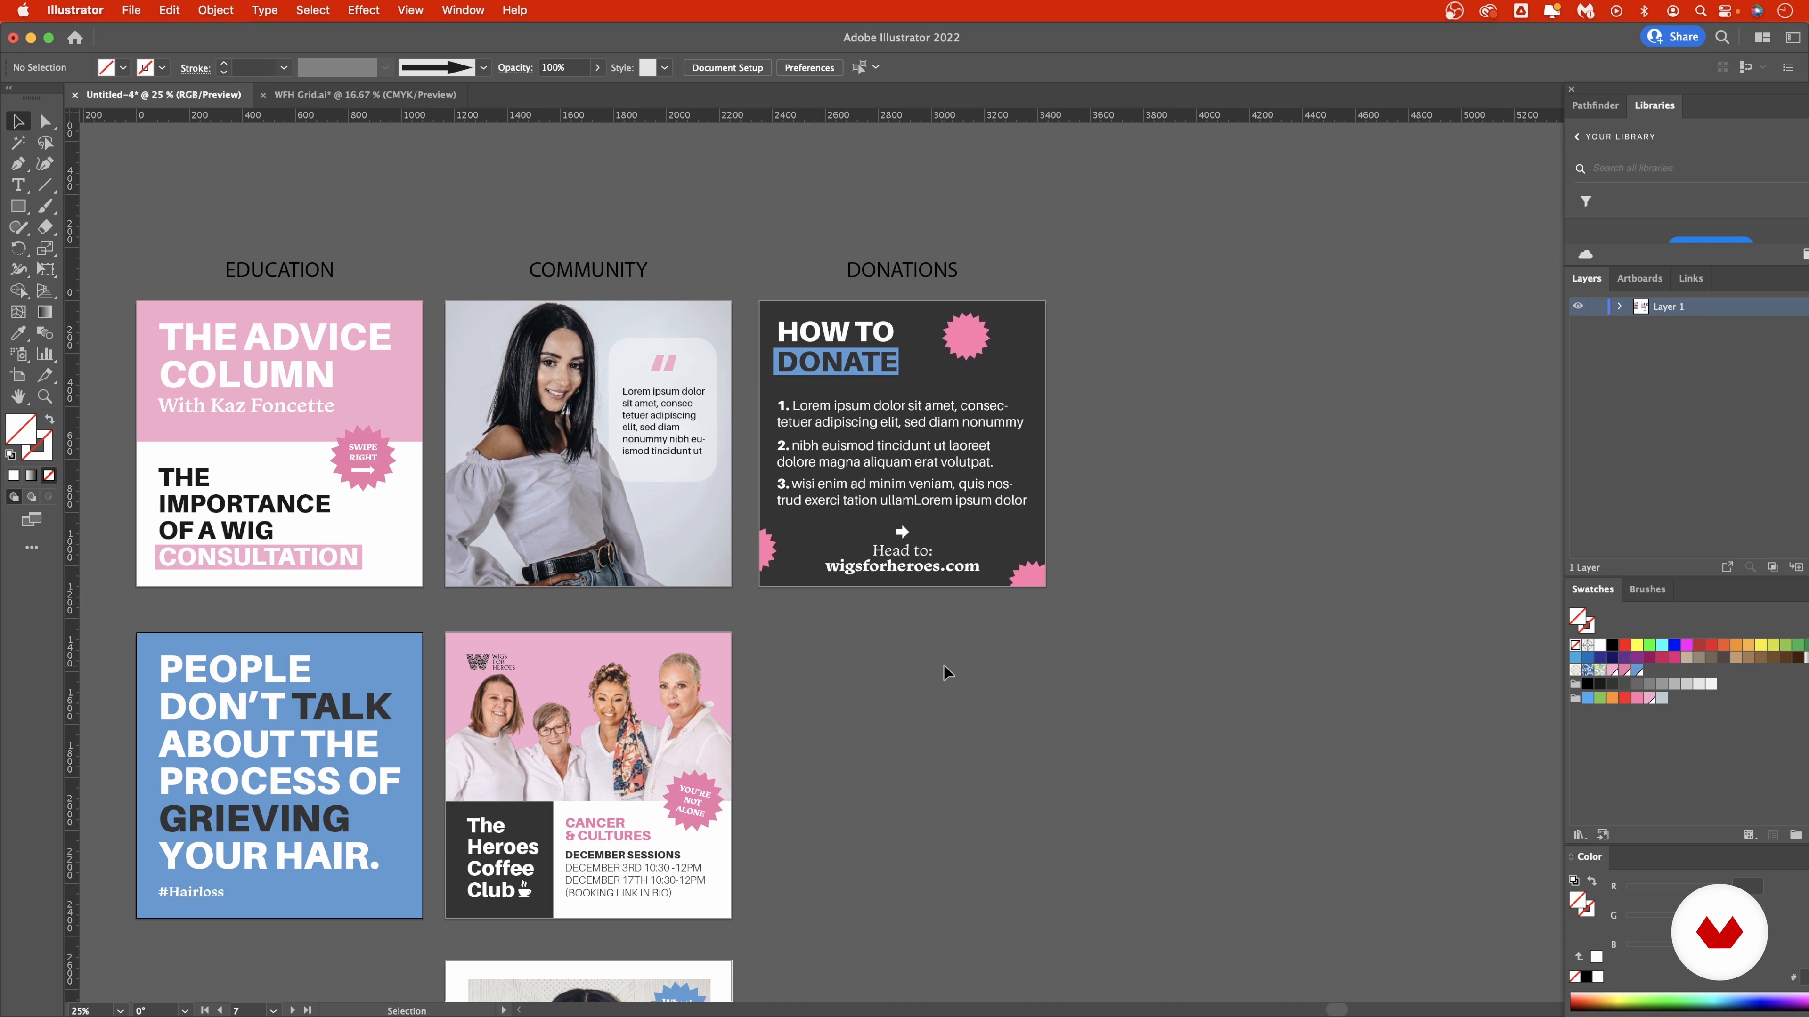The height and width of the screenshot is (1017, 1809).
Task: Select the Paintbrush tool
Action: pyautogui.click(x=46, y=206)
